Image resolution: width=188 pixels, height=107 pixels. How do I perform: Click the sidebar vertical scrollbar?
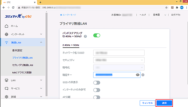click(46, 54)
